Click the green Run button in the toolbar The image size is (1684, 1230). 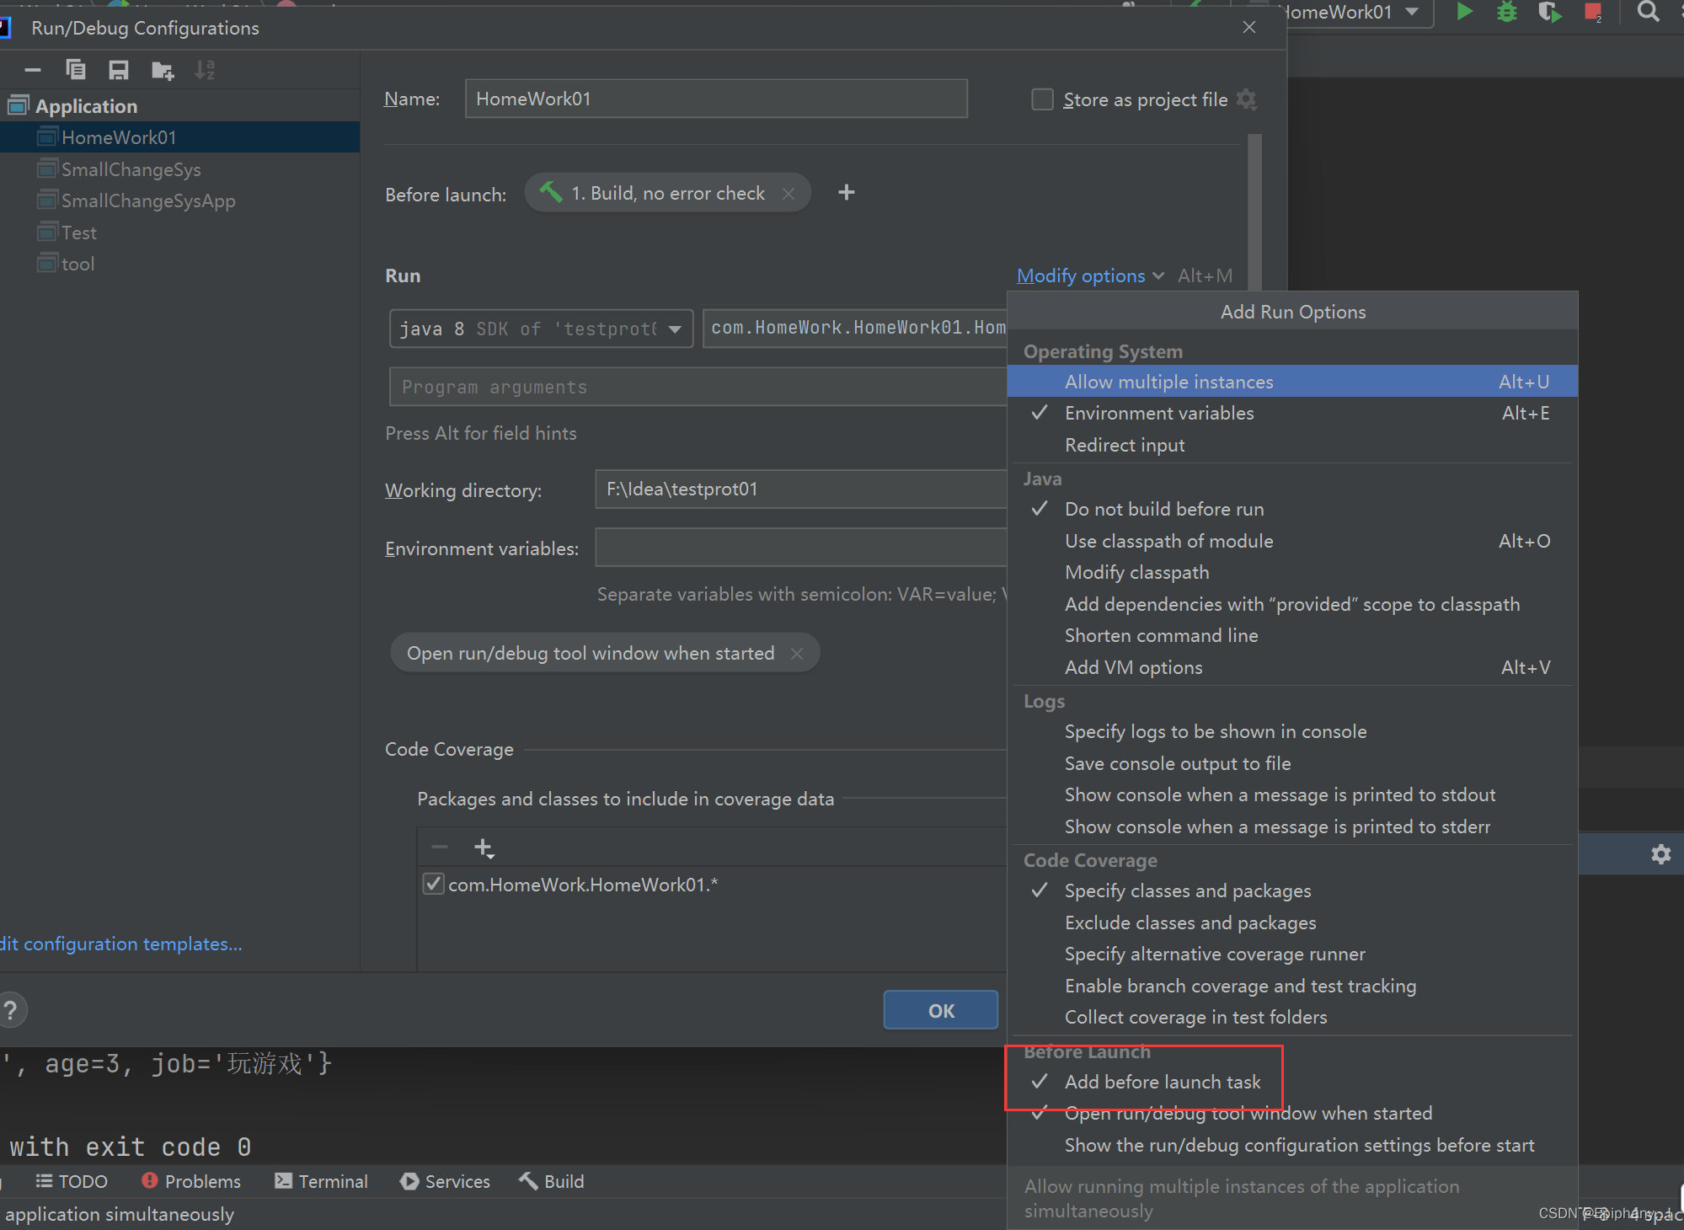pos(1464,12)
